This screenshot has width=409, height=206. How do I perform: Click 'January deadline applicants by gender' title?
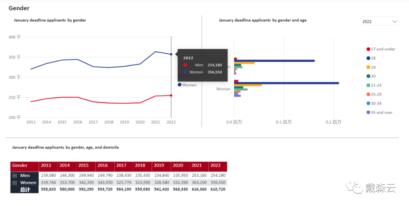(50, 20)
